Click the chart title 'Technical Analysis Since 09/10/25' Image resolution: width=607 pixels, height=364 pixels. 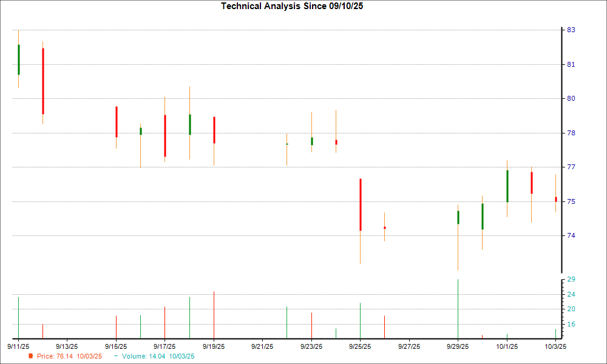coord(296,6)
